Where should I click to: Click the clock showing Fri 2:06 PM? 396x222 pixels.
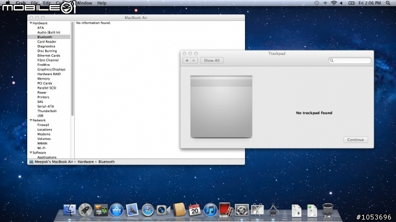point(369,3)
